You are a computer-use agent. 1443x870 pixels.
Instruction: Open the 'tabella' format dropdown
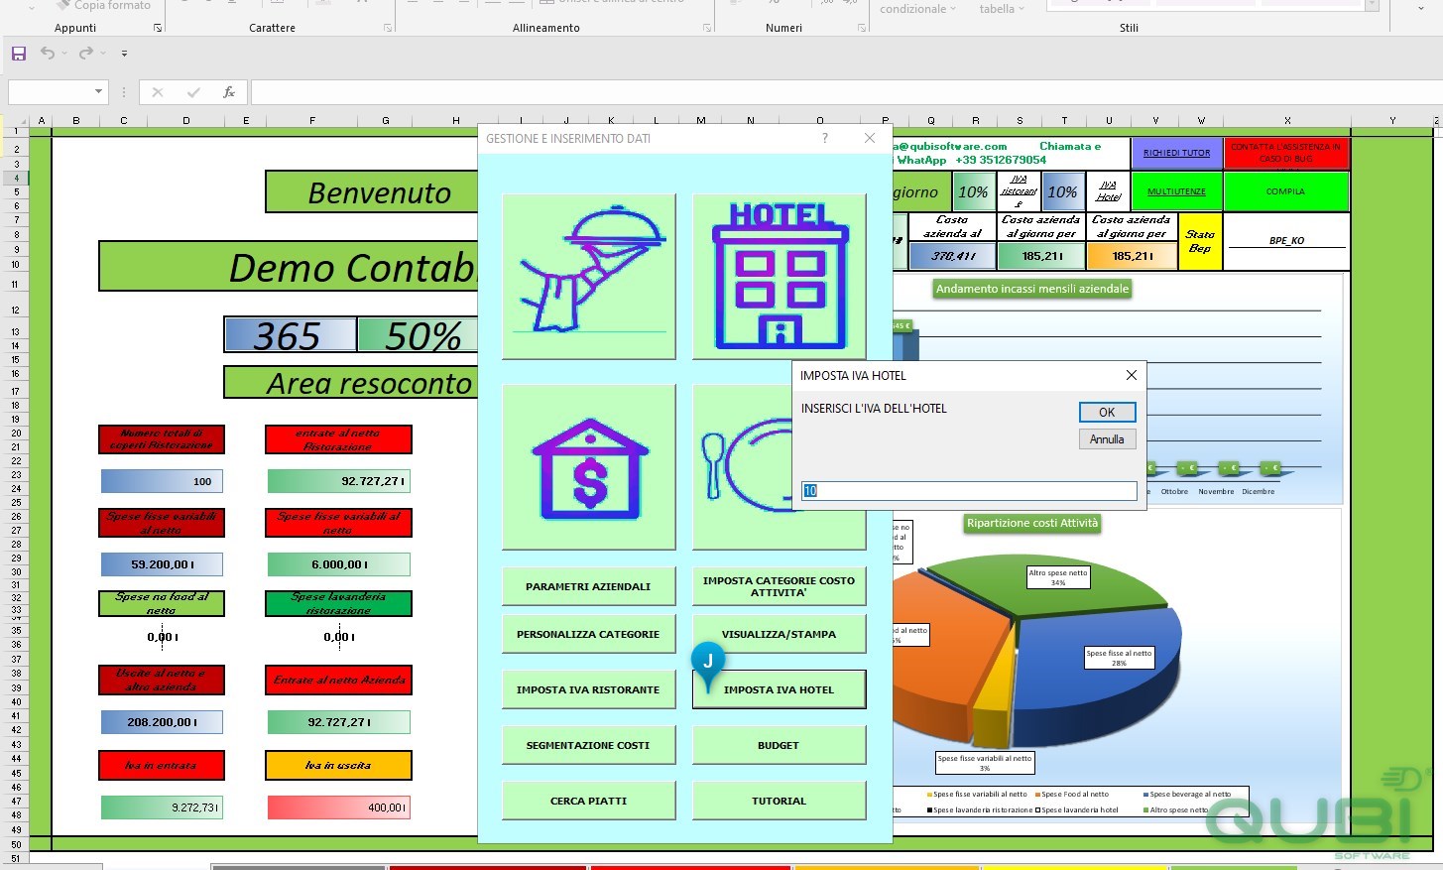(1002, 9)
